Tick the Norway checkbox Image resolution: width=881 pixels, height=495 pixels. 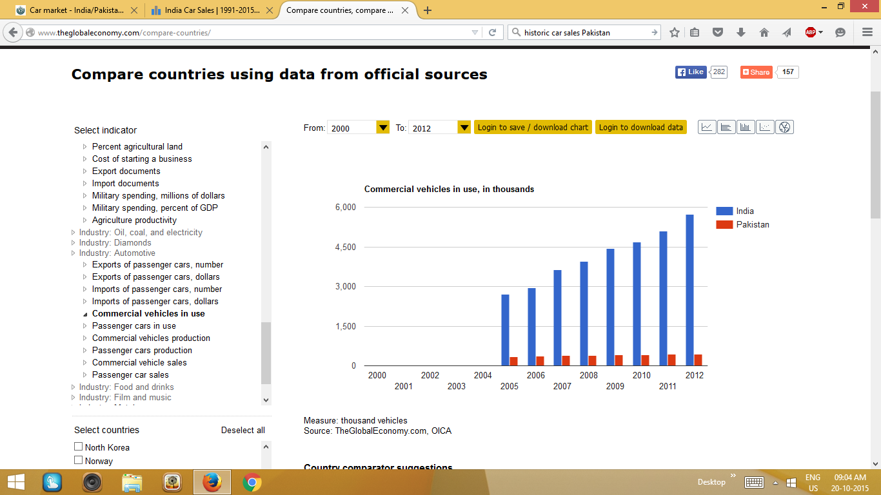(x=79, y=460)
